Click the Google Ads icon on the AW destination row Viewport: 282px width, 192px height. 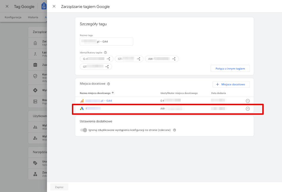pos(82,109)
